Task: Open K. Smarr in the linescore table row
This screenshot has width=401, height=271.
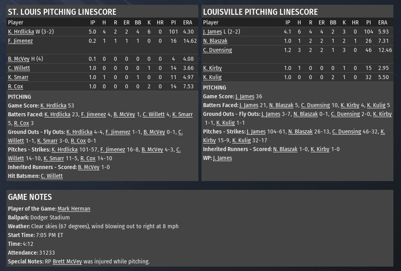Action: click(18, 77)
